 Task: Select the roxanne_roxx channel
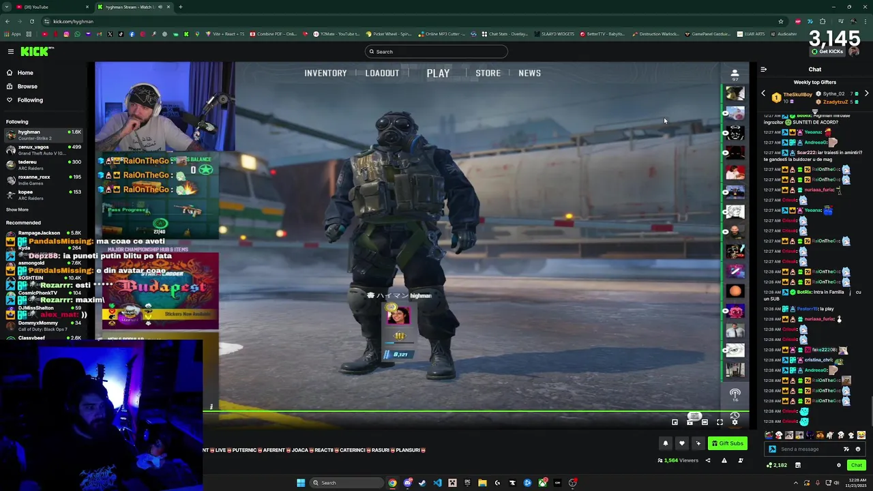[x=44, y=179]
